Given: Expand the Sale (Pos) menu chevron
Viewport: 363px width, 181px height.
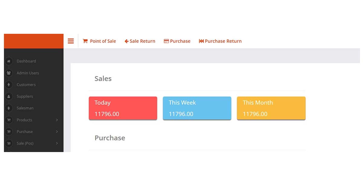Looking at the screenshot, I should (57, 143).
